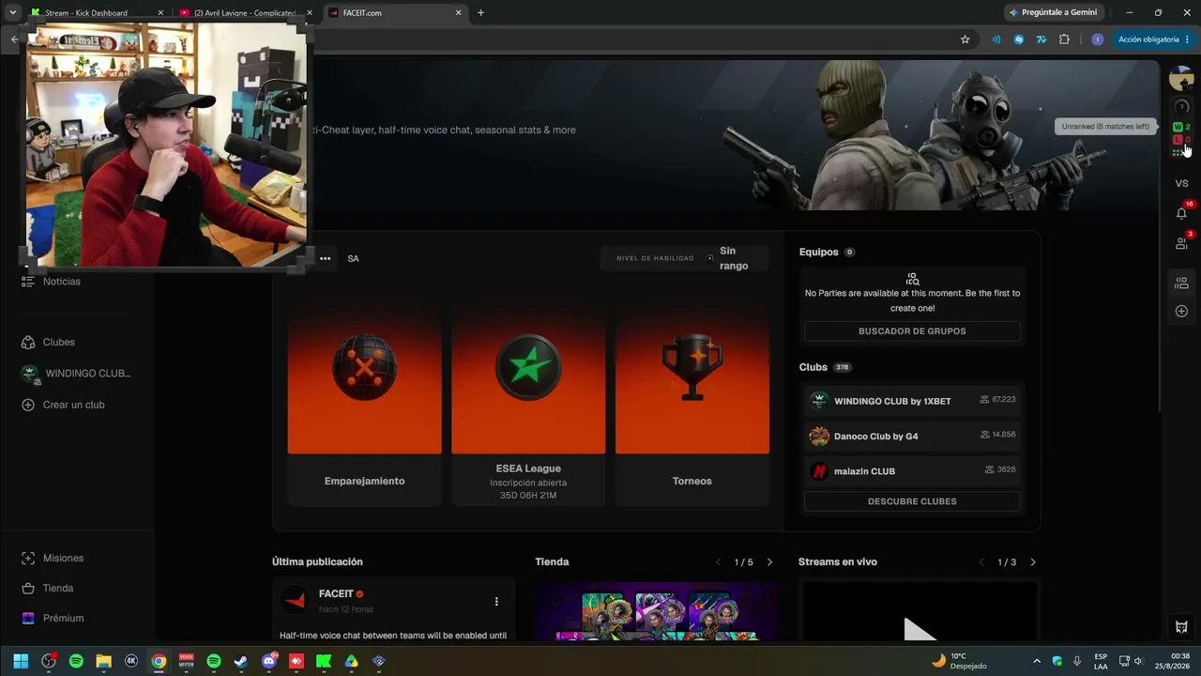Open Tienda in the left sidebar
This screenshot has height=676, width=1201.
pyautogui.click(x=47, y=589)
